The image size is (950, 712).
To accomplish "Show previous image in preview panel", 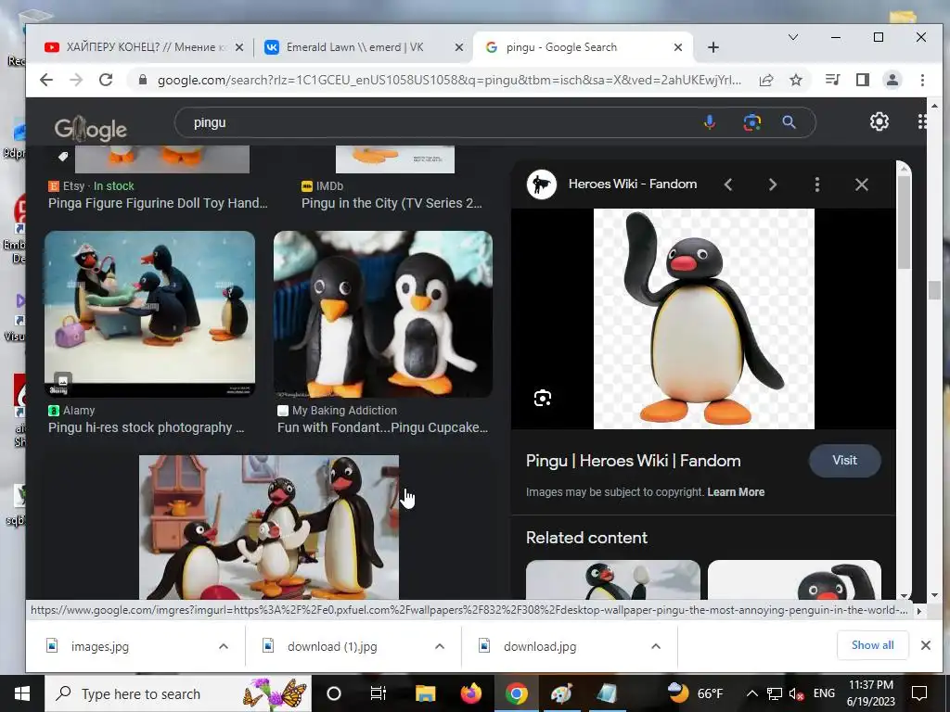I will coord(728,184).
